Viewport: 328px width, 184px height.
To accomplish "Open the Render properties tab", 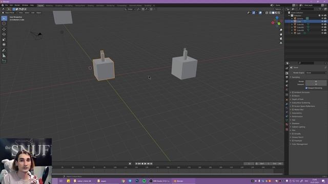I will [287, 73].
